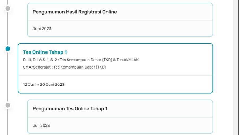Click the Tes AKHLAK text
Image resolution: width=239 pixels, height=135 pixels.
click(x=127, y=60)
